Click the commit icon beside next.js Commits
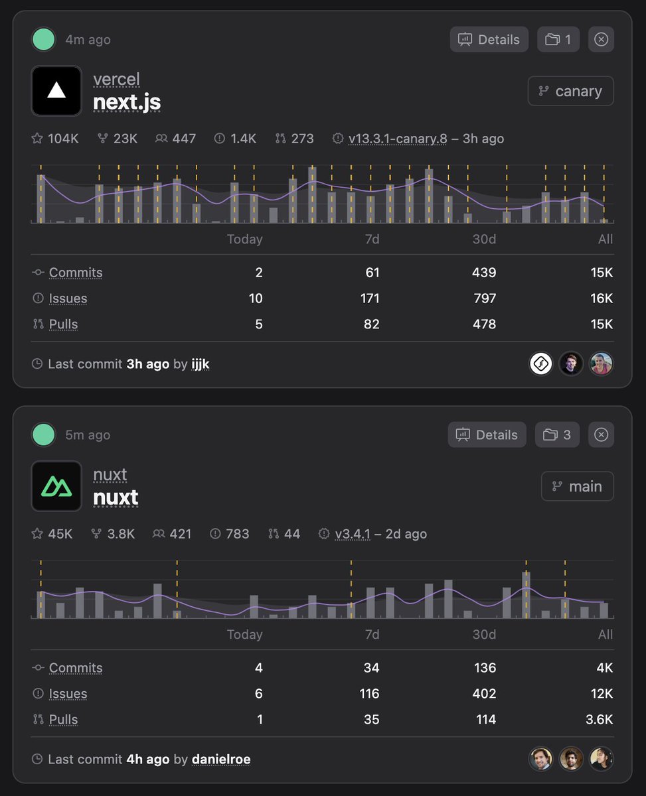Screen dimensions: 646x796 pos(38,273)
